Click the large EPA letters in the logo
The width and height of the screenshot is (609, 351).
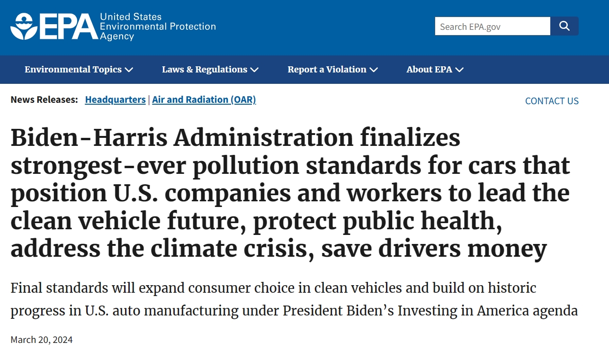click(x=68, y=27)
